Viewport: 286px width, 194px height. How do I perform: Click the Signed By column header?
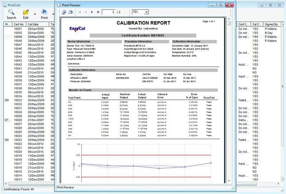point(271,24)
